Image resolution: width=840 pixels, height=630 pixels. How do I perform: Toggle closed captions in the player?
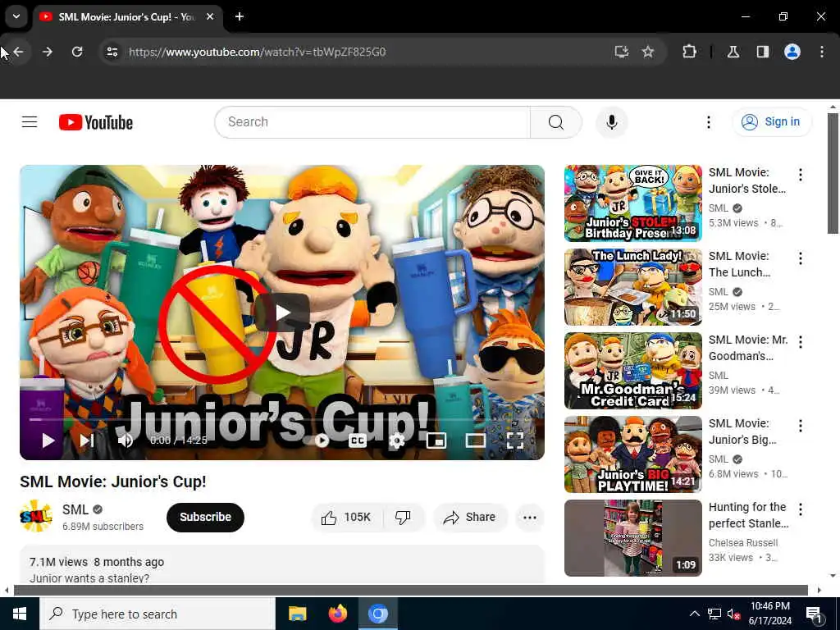click(358, 441)
